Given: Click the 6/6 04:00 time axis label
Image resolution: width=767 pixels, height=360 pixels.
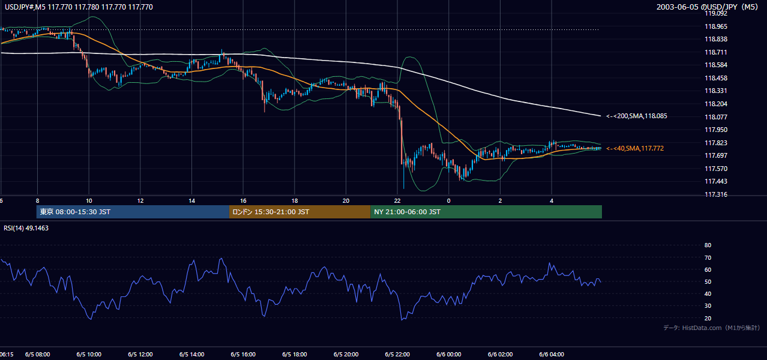Looking at the screenshot, I should pos(552,355).
